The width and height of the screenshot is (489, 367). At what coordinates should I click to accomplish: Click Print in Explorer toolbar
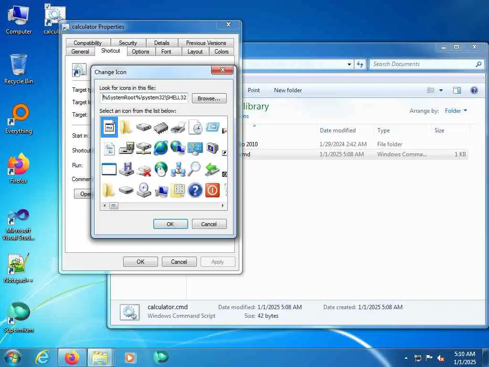click(x=254, y=90)
